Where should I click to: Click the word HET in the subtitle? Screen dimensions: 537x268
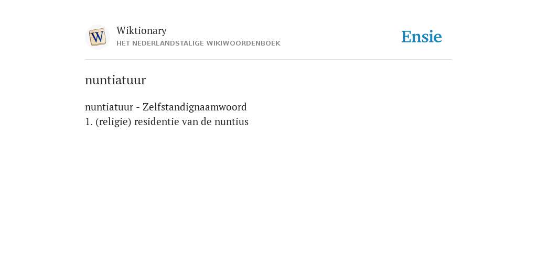(x=123, y=43)
